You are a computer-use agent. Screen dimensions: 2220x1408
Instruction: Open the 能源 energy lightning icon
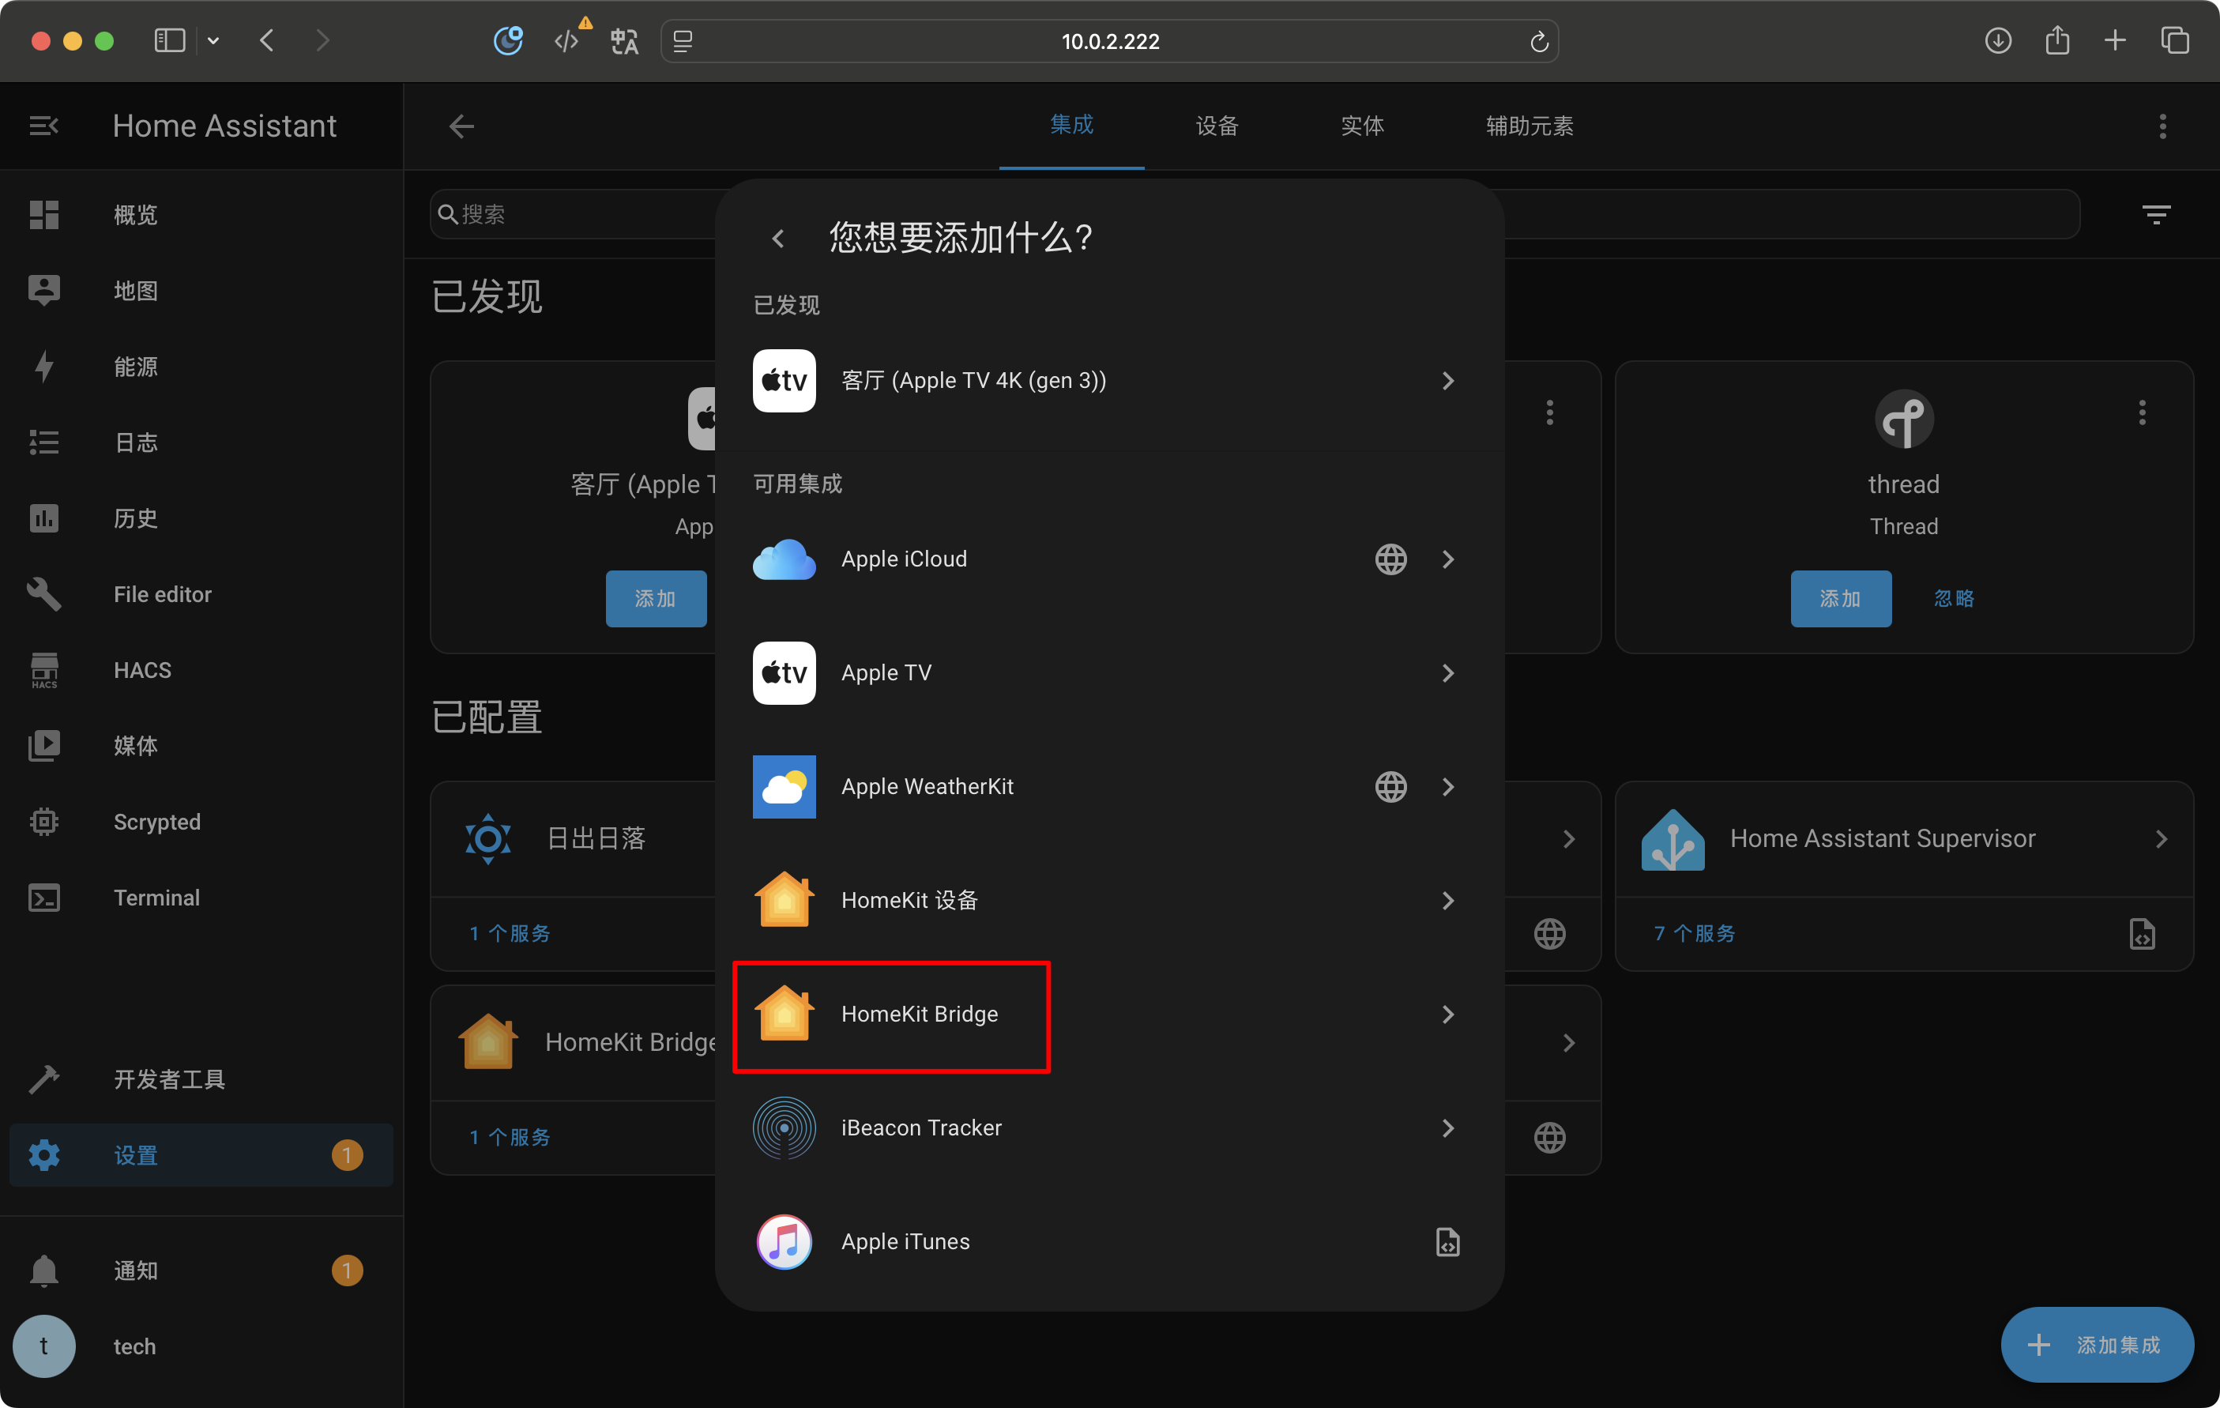(43, 367)
